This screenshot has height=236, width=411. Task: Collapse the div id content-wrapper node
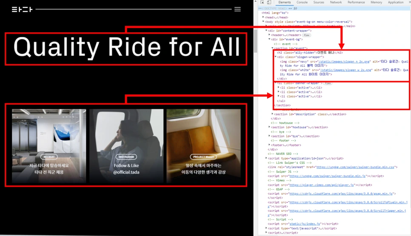(266, 31)
